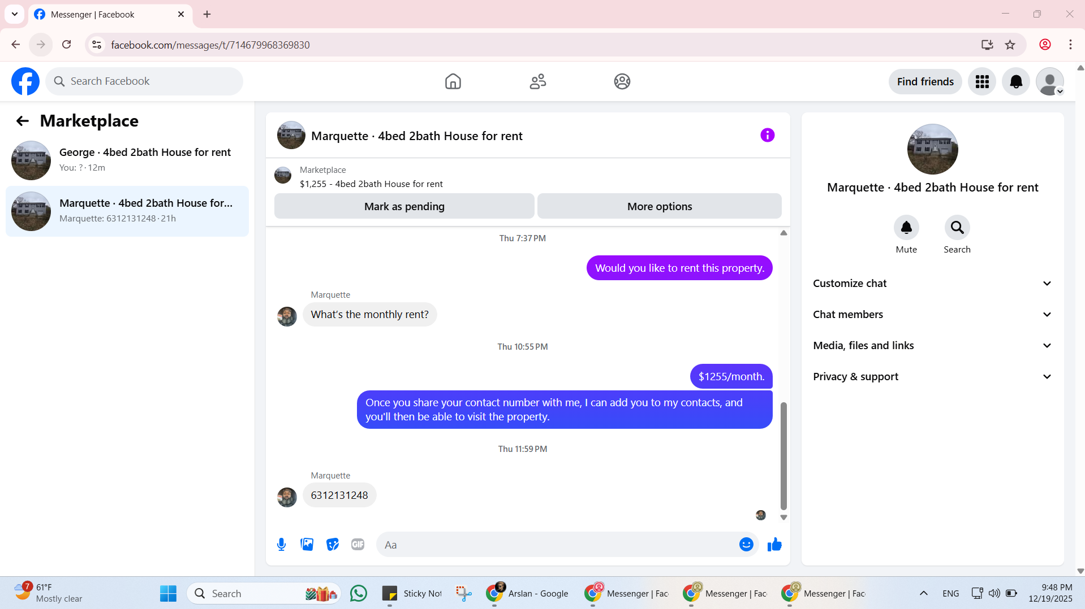The width and height of the screenshot is (1085, 609).
Task: Focus the Search Facebook field
Action: point(144,81)
